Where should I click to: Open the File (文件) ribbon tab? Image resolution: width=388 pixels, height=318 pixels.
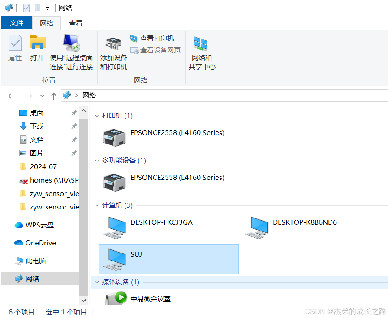click(x=17, y=23)
